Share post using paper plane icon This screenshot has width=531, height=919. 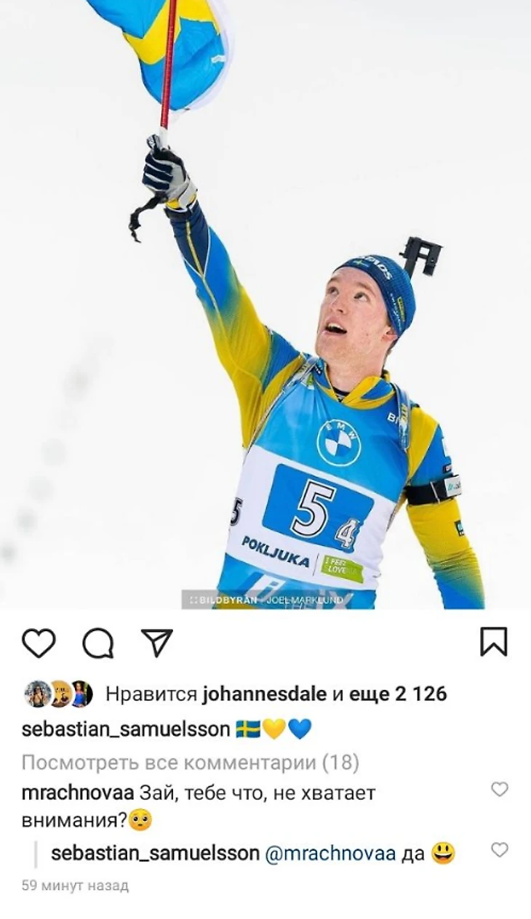(156, 643)
